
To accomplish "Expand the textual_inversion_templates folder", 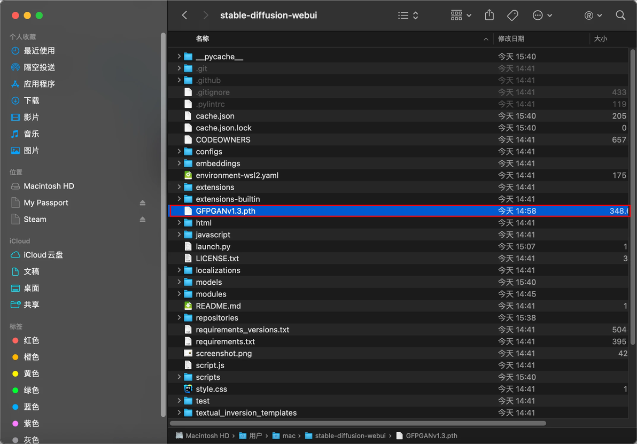I will pos(179,412).
